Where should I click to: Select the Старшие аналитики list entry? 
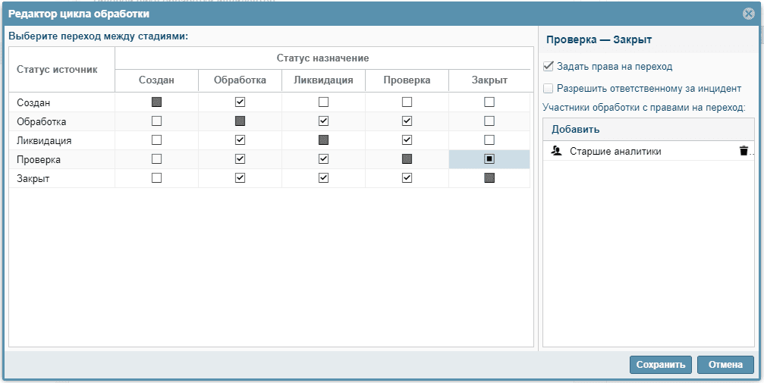point(615,151)
